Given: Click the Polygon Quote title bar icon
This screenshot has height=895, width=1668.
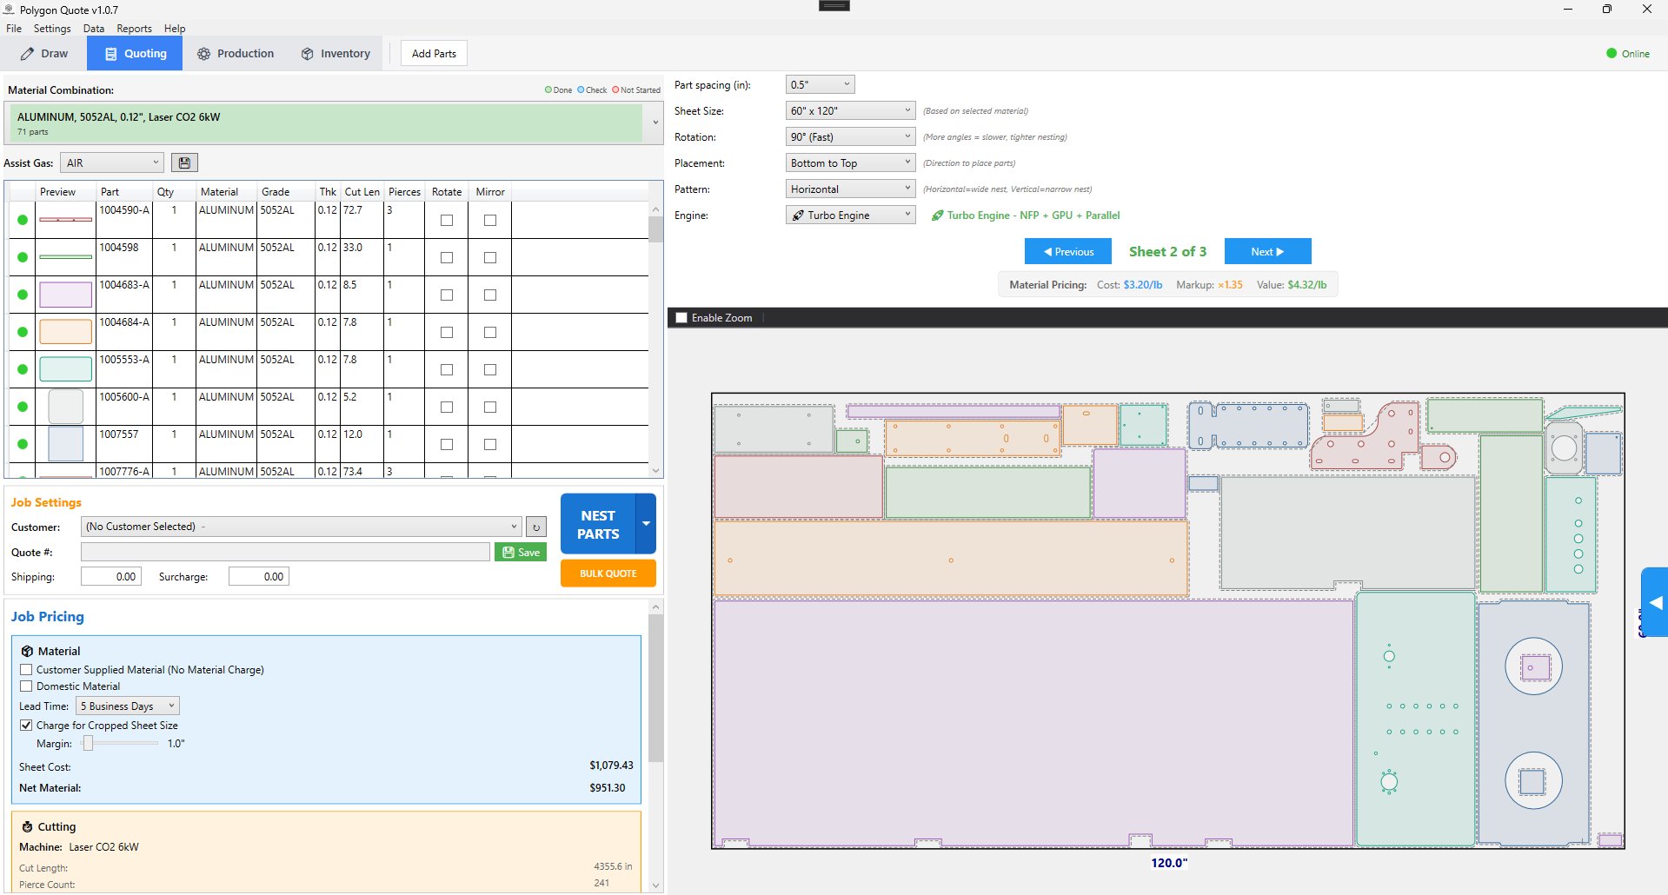Looking at the screenshot, I should [9, 10].
